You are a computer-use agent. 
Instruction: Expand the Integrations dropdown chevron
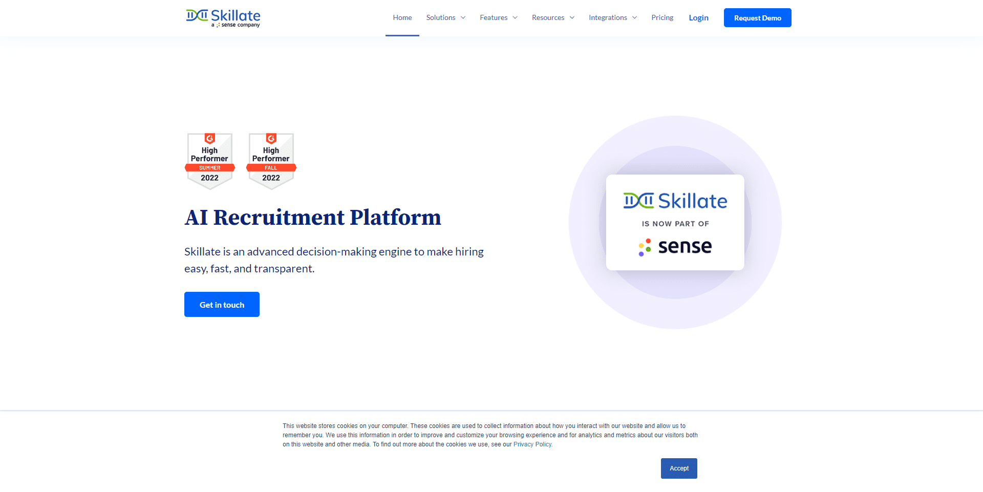click(635, 17)
